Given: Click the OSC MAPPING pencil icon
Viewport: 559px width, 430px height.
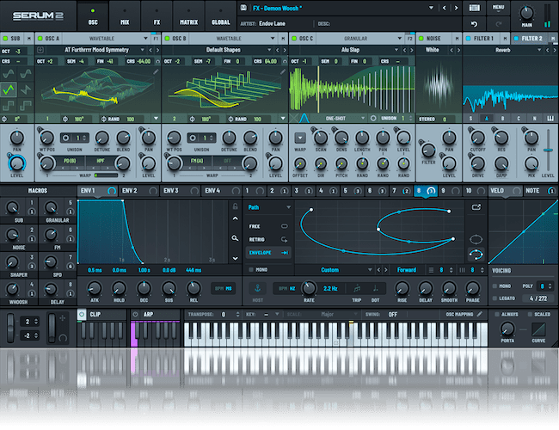Looking at the screenshot, I should tap(480, 314).
